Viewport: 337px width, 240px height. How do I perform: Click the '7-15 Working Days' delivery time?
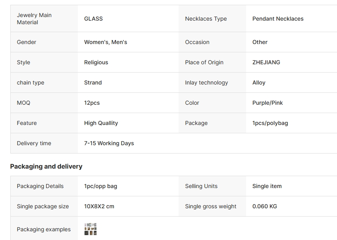[109, 143]
